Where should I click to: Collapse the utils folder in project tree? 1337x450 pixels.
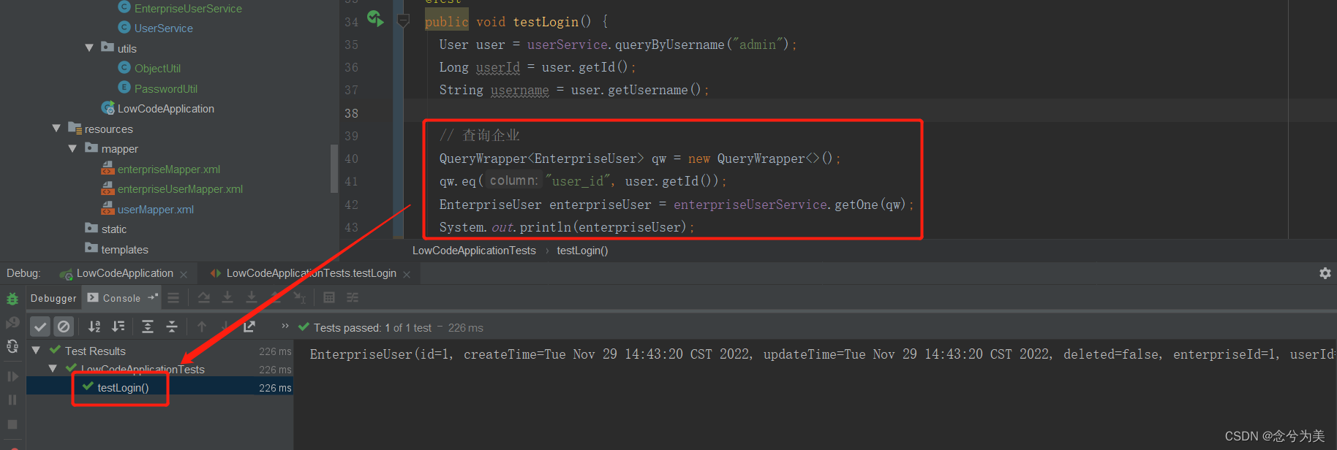(89, 48)
